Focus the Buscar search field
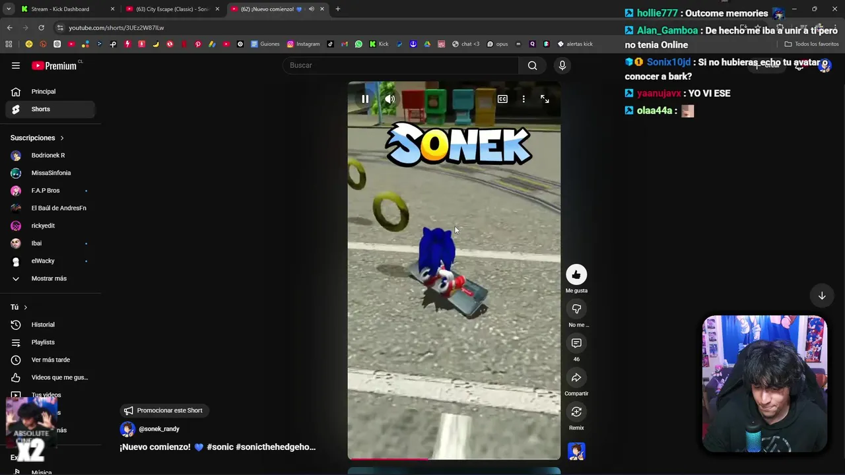Viewport: 845px width, 475px height. point(401,65)
